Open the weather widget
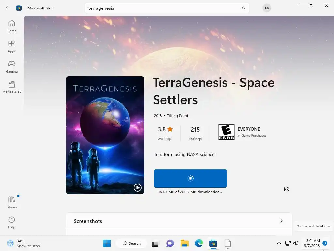 [23, 243]
